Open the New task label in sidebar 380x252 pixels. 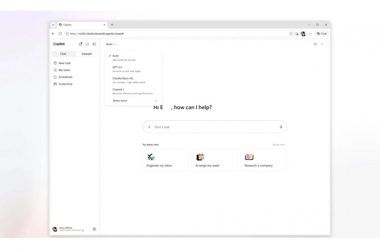tap(64, 63)
